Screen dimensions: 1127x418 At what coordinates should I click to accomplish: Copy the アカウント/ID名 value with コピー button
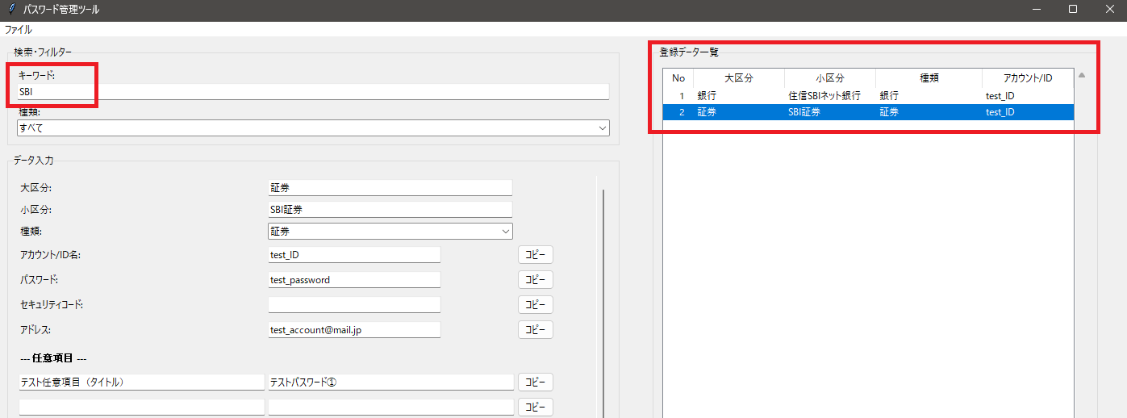tap(535, 255)
